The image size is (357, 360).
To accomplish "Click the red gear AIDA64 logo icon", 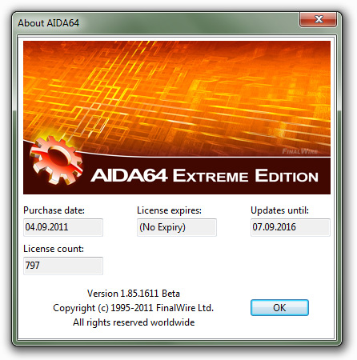I will [x=56, y=160].
